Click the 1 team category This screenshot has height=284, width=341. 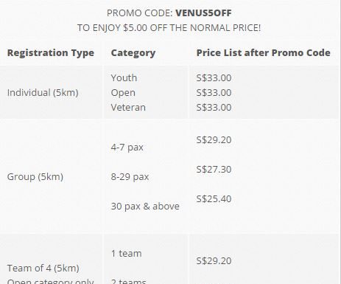(x=126, y=254)
